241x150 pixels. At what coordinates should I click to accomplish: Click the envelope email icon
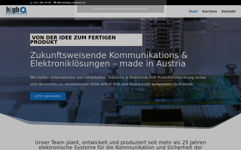[55, 2]
